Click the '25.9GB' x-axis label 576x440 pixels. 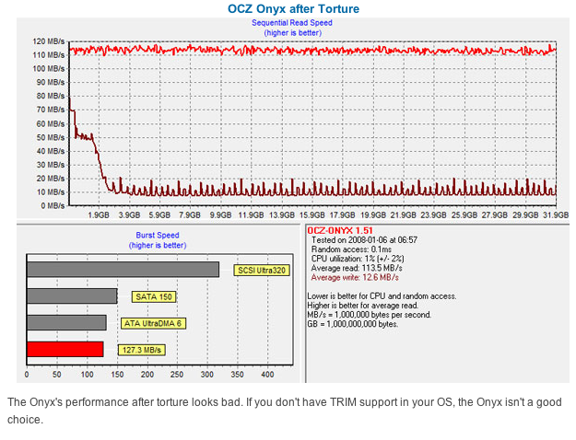click(x=464, y=214)
